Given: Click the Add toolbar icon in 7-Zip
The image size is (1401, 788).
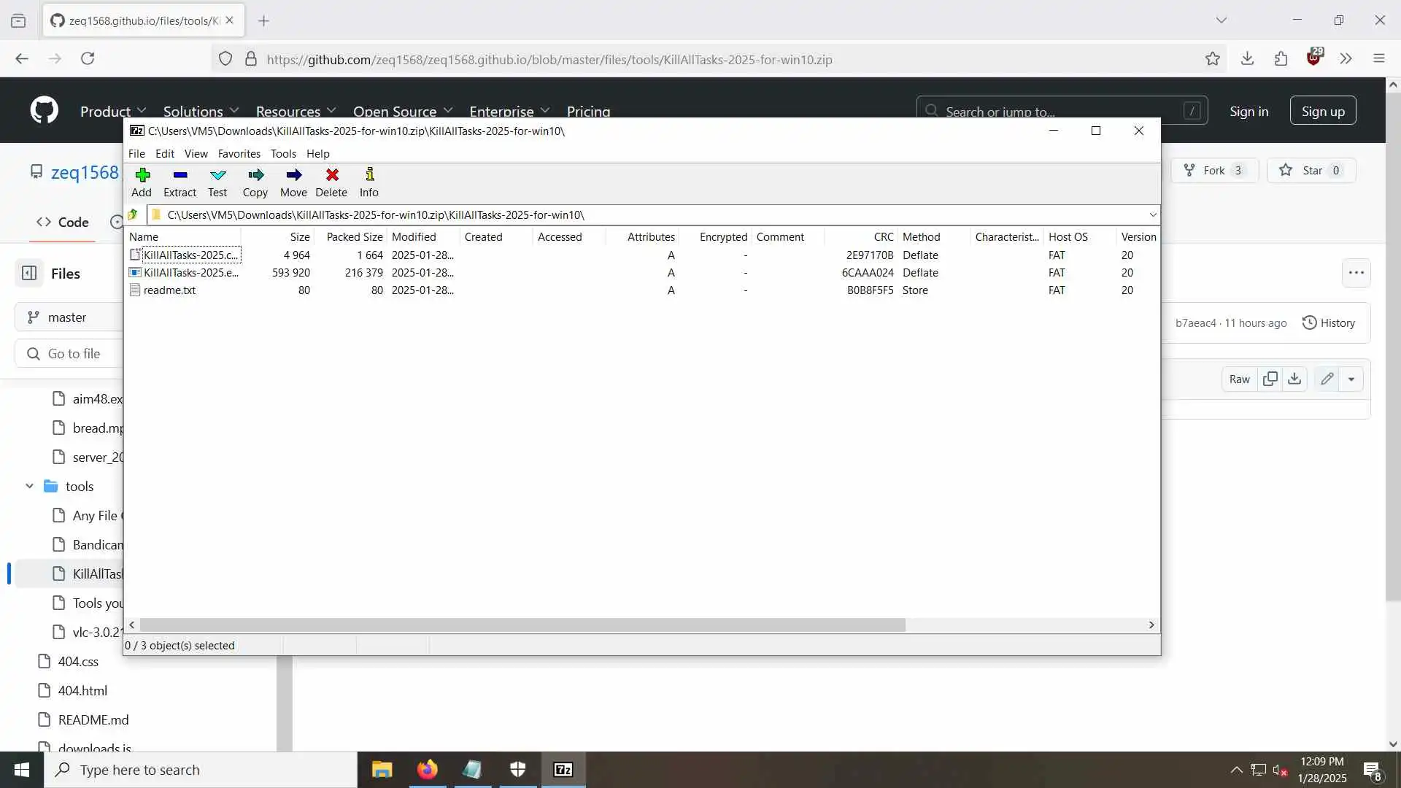Looking at the screenshot, I should coord(142,176).
